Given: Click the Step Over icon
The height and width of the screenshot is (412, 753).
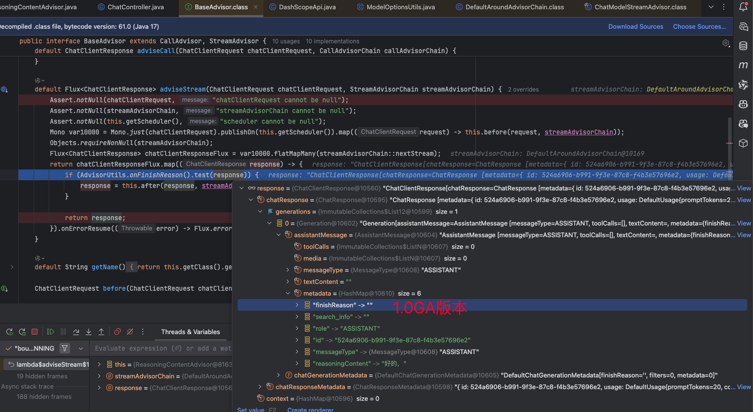Looking at the screenshot, I should pos(76,332).
